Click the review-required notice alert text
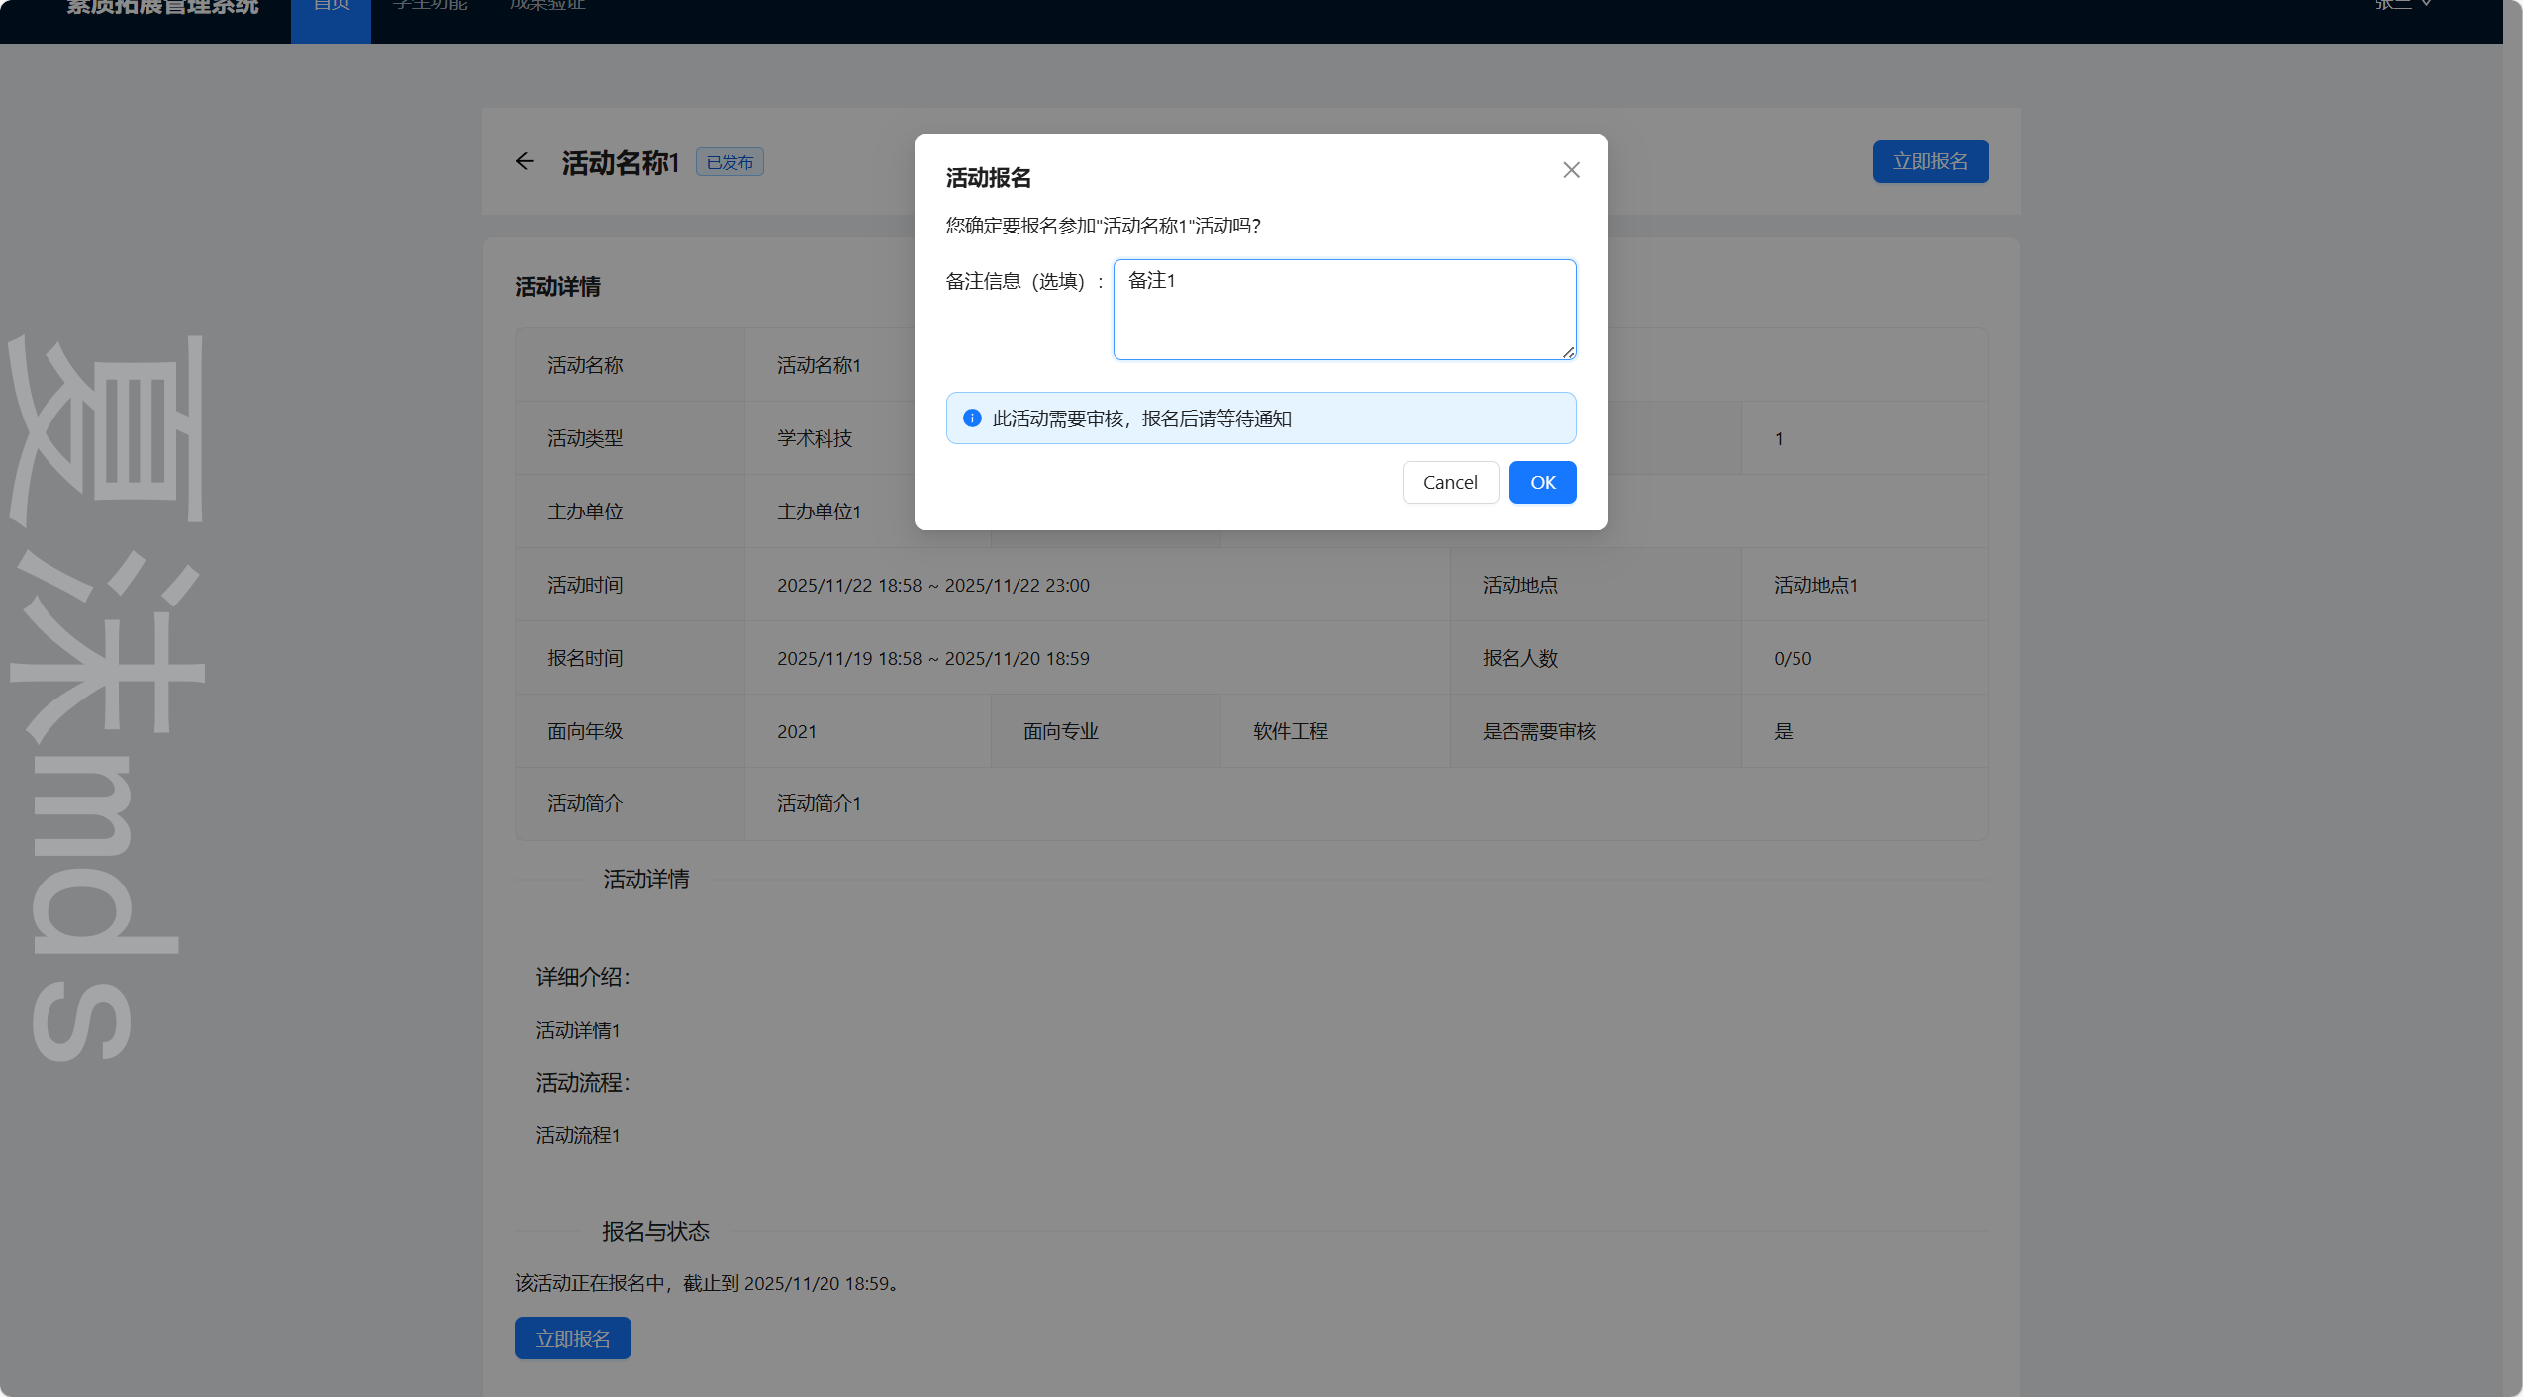The height and width of the screenshot is (1397, 2523). click(1141, 419)
